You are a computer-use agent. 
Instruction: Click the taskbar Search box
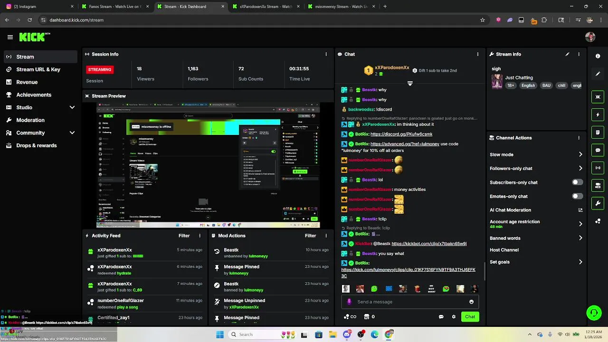coord(262,334)
